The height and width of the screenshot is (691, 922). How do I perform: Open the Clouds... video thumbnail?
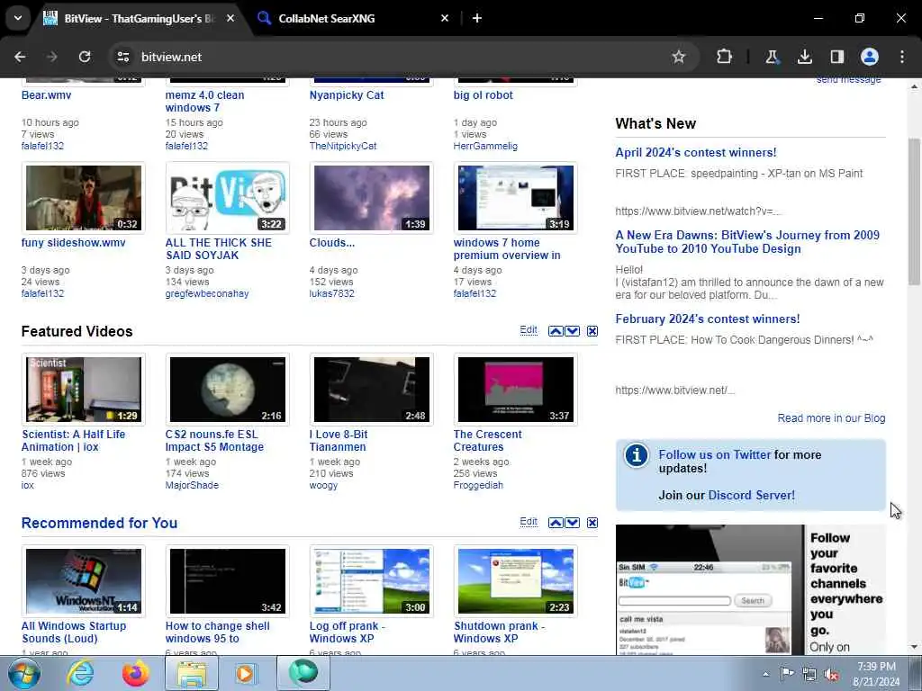(372, 198)
